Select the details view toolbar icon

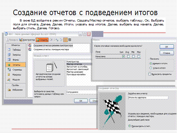click(x=70, y=40)
